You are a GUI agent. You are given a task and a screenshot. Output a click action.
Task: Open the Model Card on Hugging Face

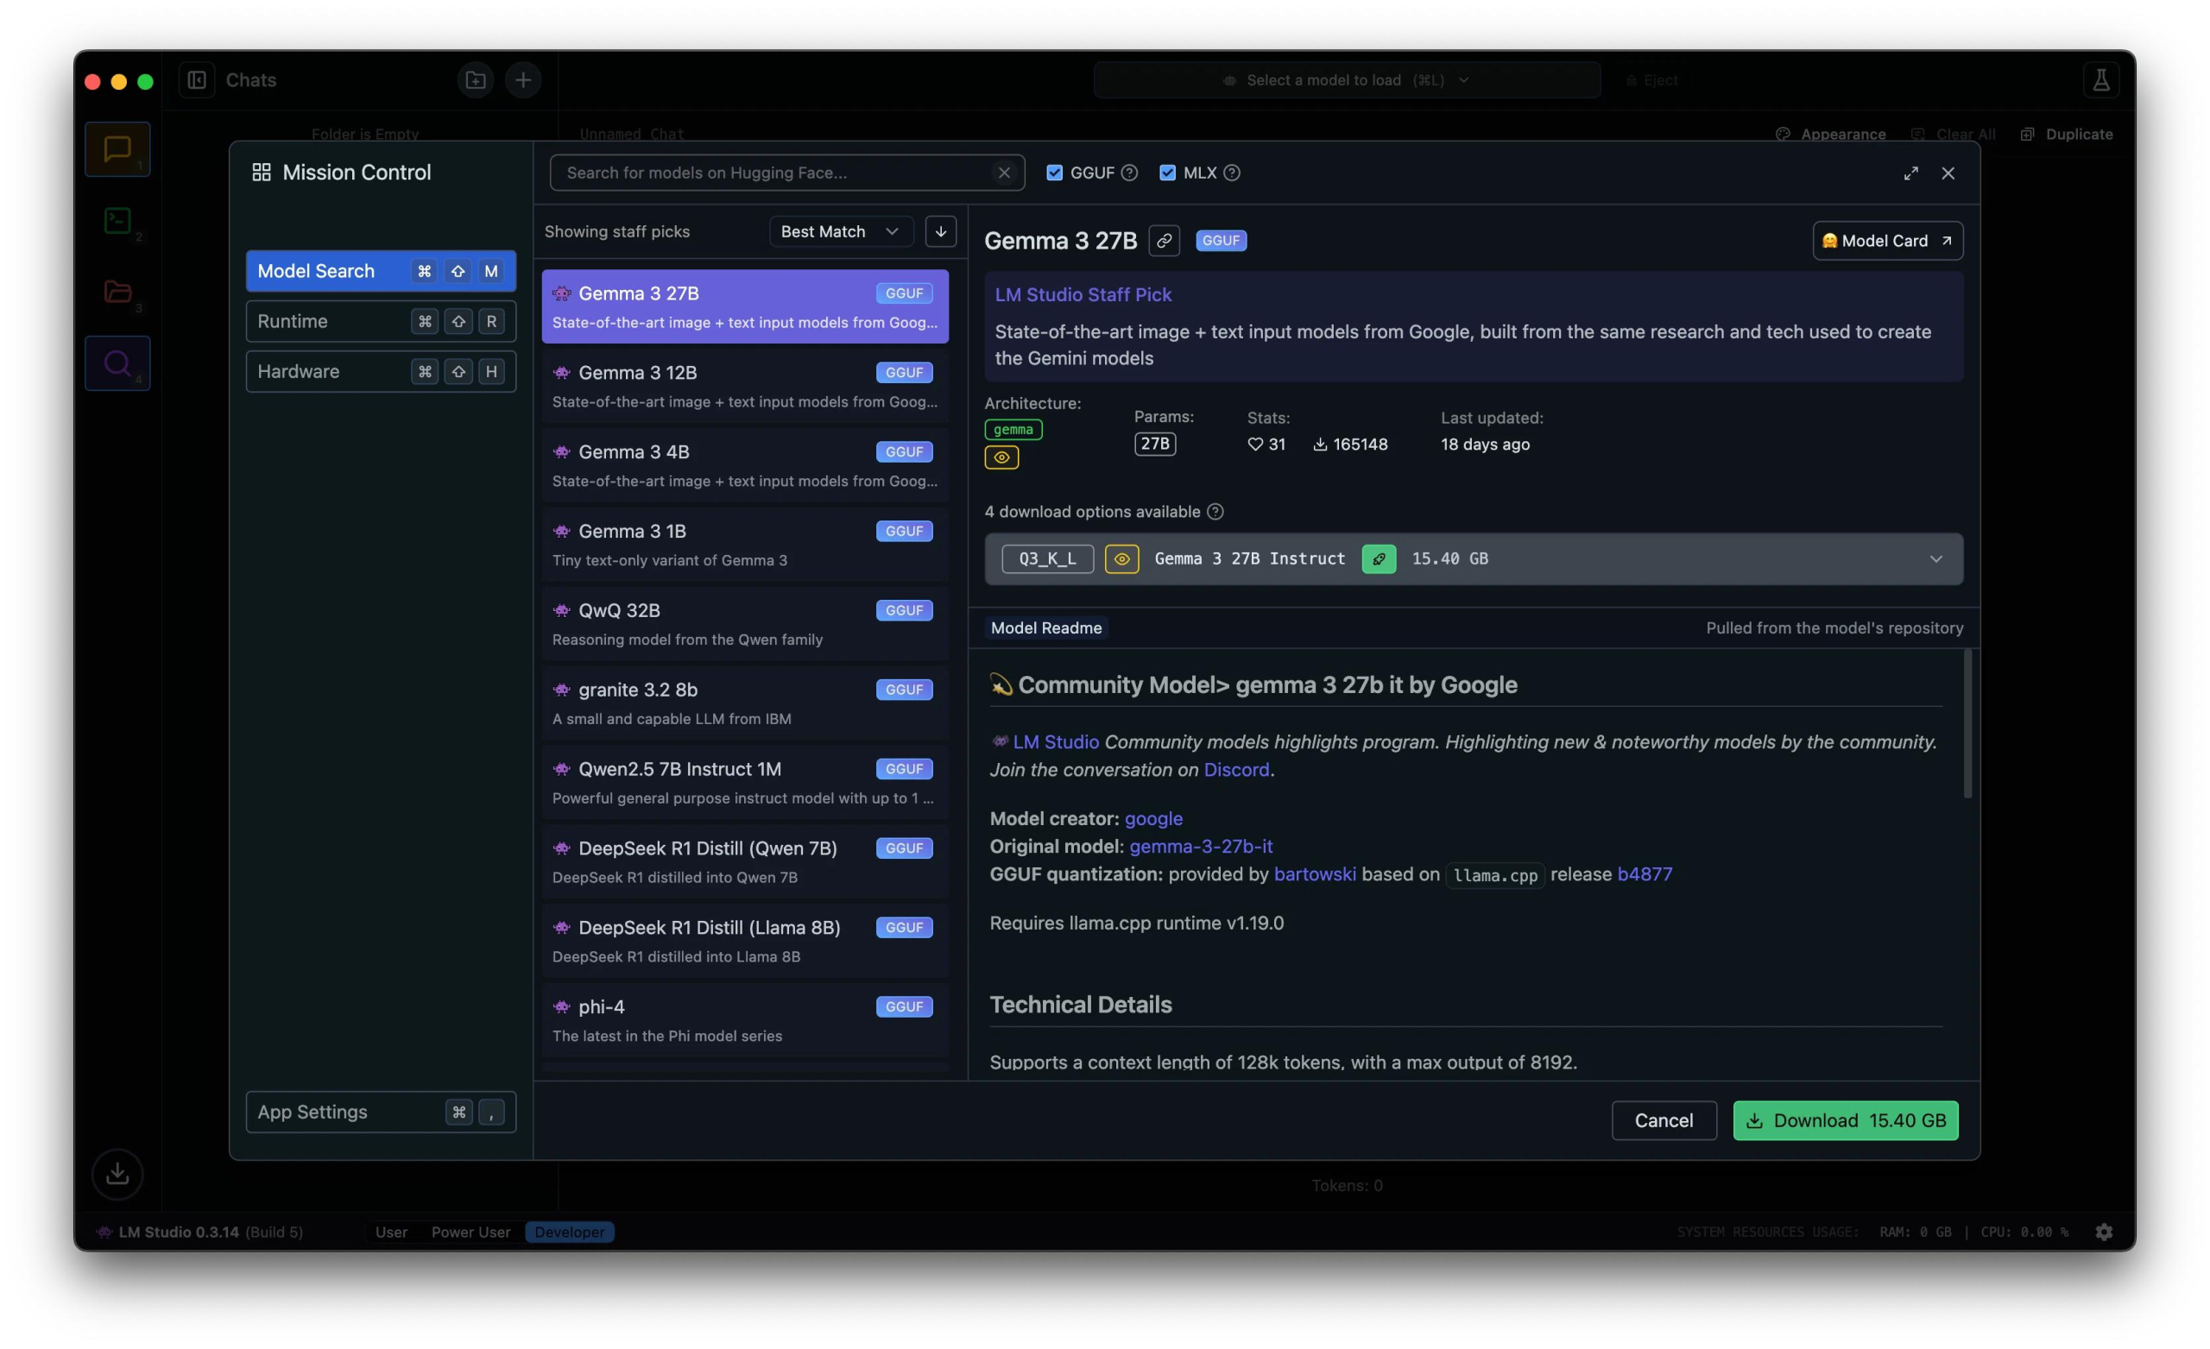point(1887,241)
